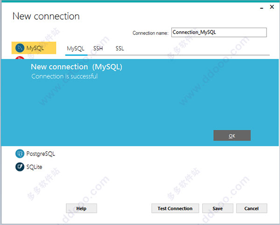The width and height of the screenshot is (280, 225).
Task: Open the SSL tab
Action: pyautogui.click(x=119, y=49)
